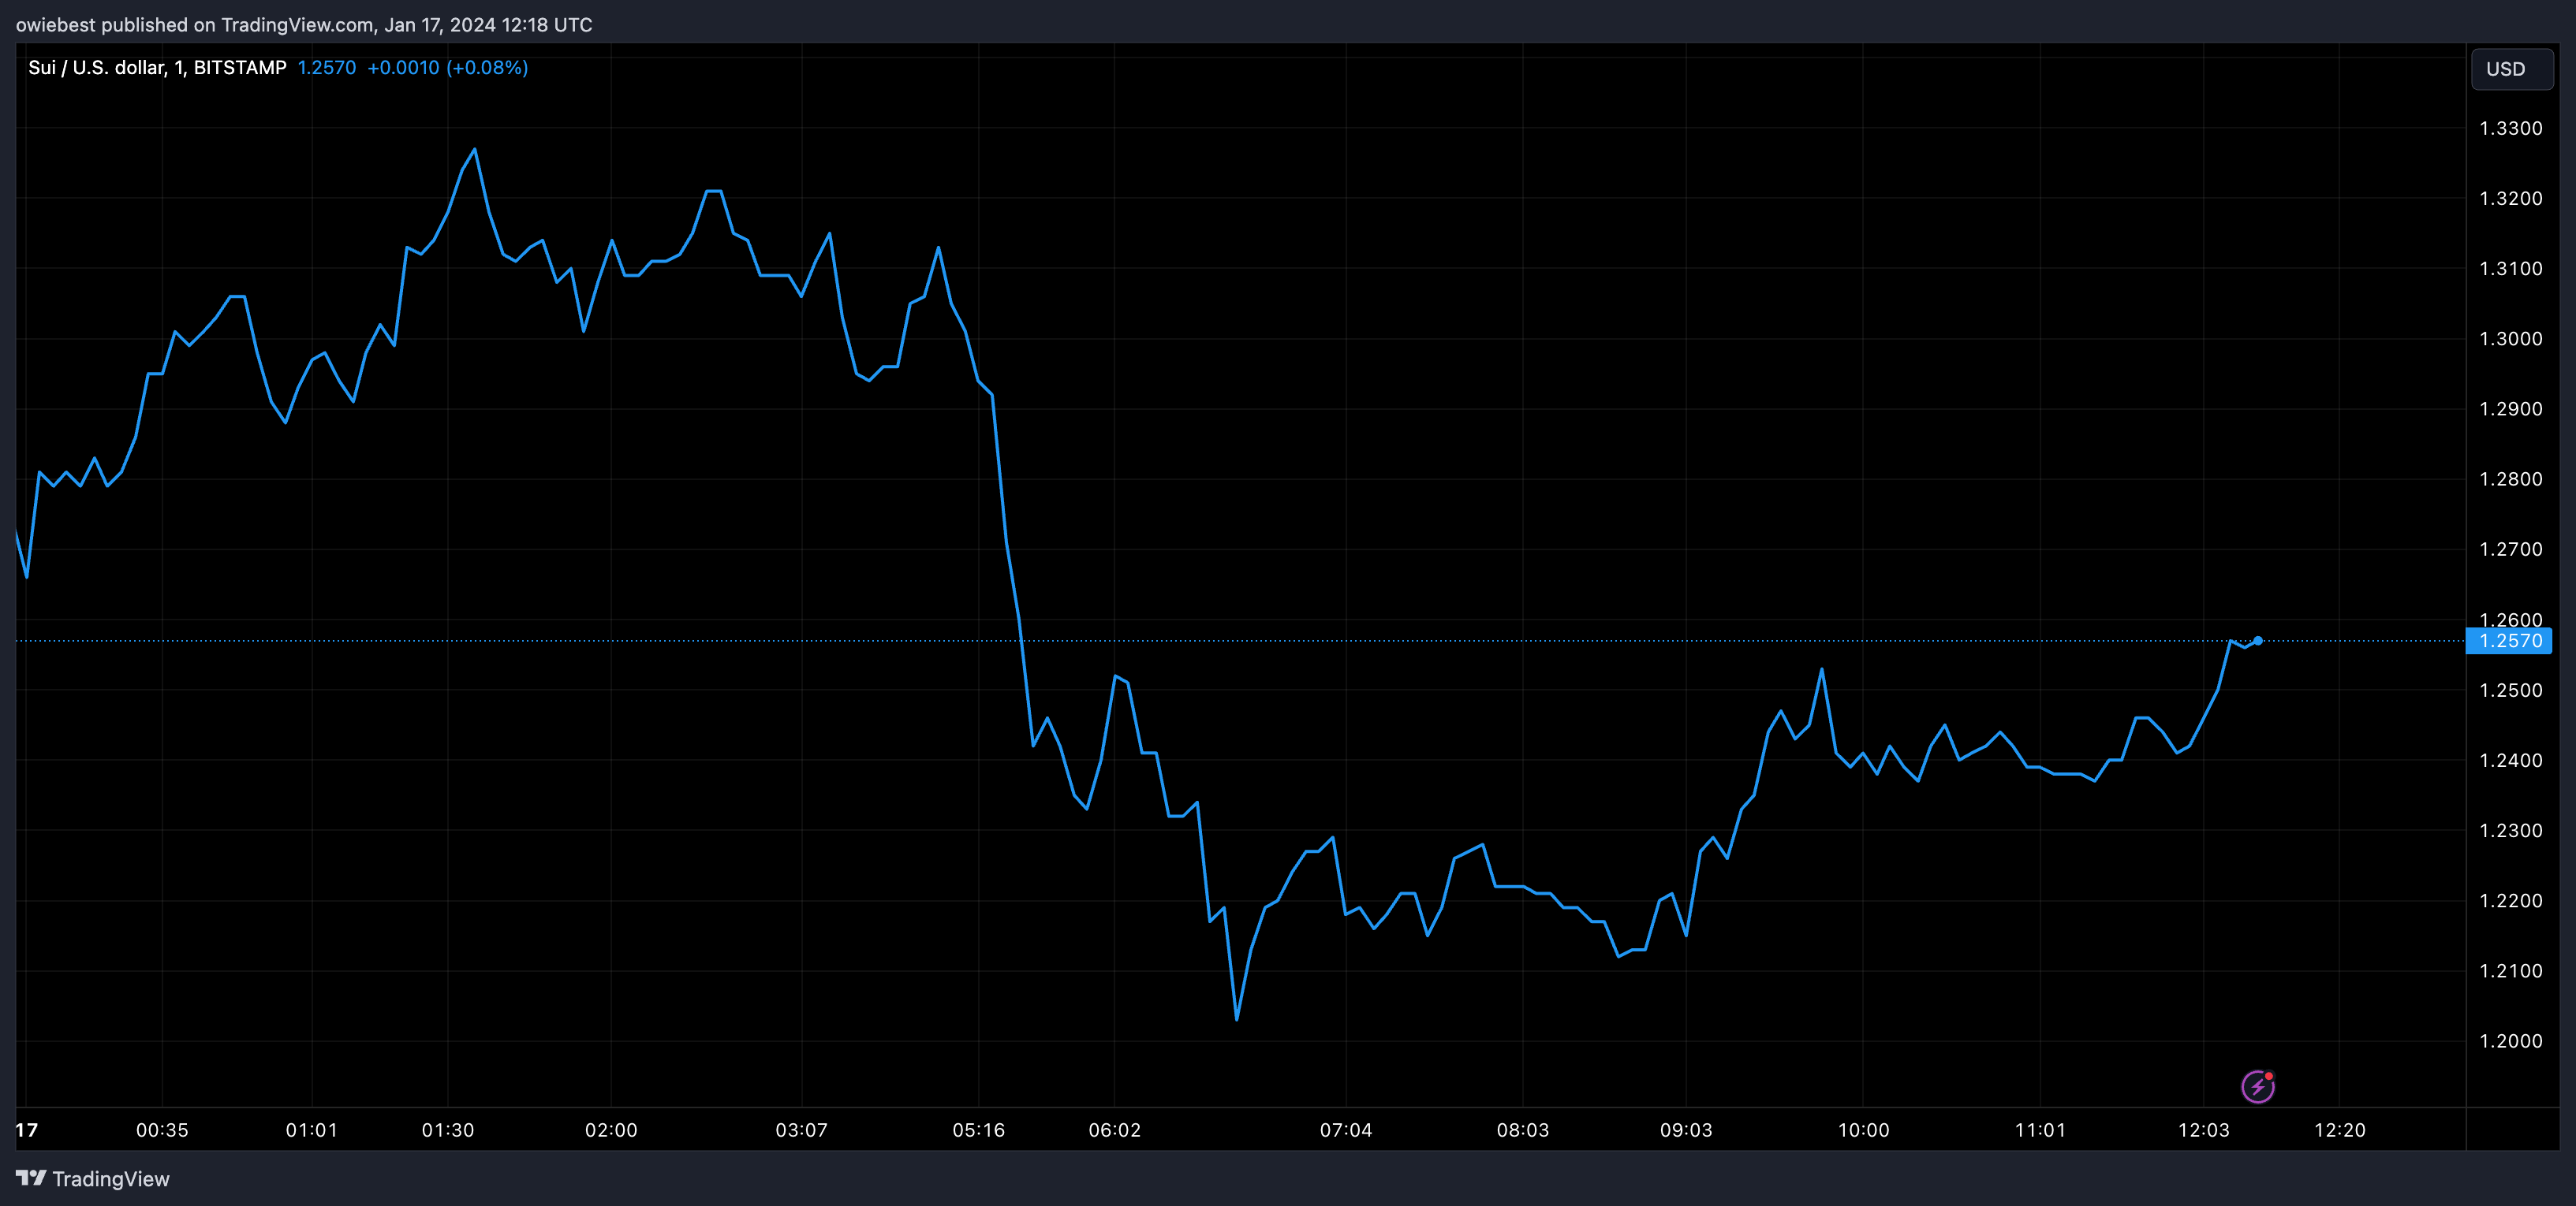Click the 09:03 time axis label
Screen dimensions: 2576x1206
pos(1686,1130)
